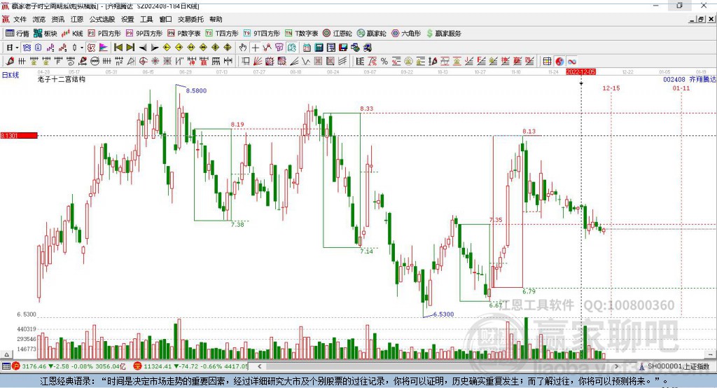This screenshot has width=717, height=388.
Task: Click the 8.33 red price label
Action: (x=366, y=109)
